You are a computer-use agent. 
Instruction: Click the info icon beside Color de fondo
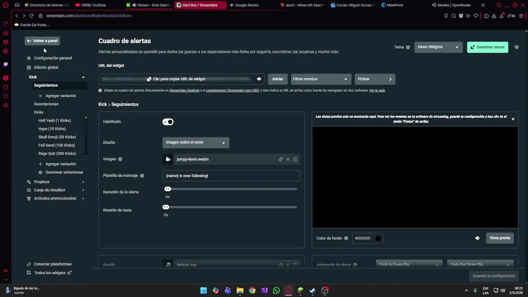(x=346, y=238)
